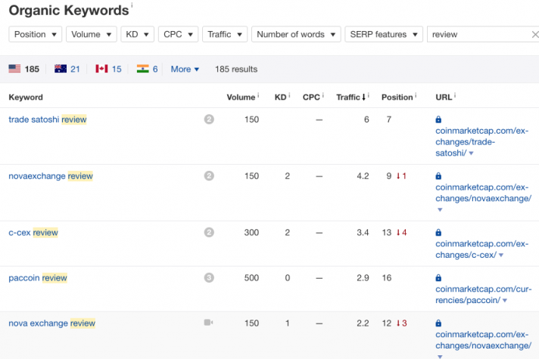Click the 185 results count text
The height and width of the screenshot is (359, 539).
click(236, 69)
